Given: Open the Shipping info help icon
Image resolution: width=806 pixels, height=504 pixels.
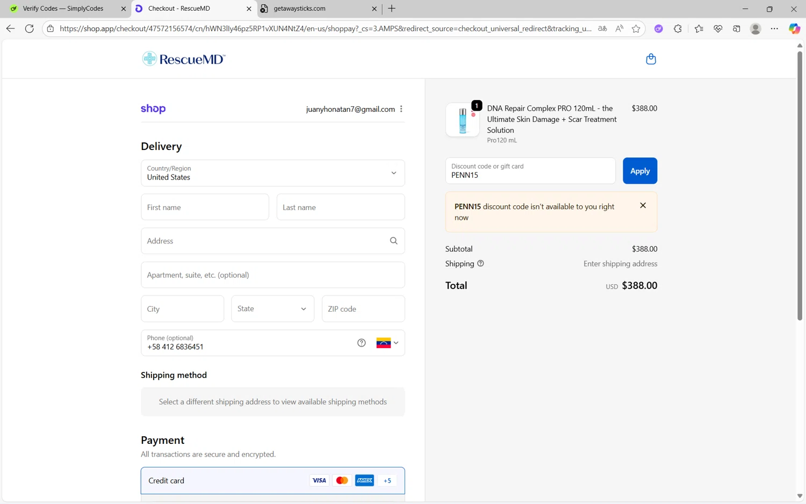Looking at the screenshot, I should pos(480,263).
